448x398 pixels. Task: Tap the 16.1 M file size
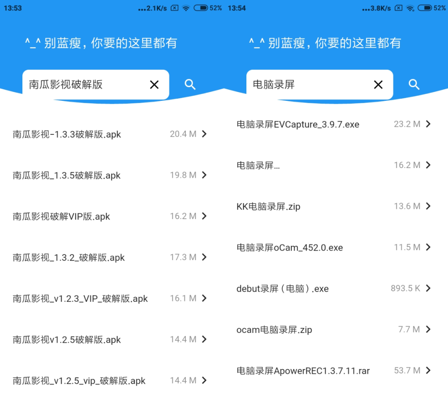(x=183, y=298)
